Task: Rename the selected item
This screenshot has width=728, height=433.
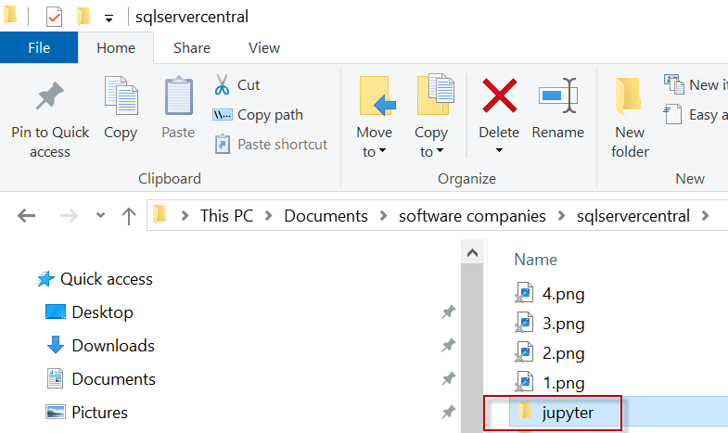Action: 557,108
